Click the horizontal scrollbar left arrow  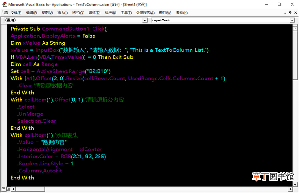[13, 189]
